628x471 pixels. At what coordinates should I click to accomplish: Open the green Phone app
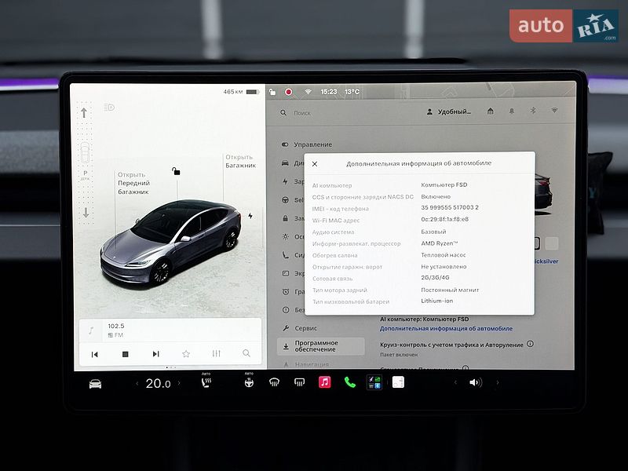point(349,382)
